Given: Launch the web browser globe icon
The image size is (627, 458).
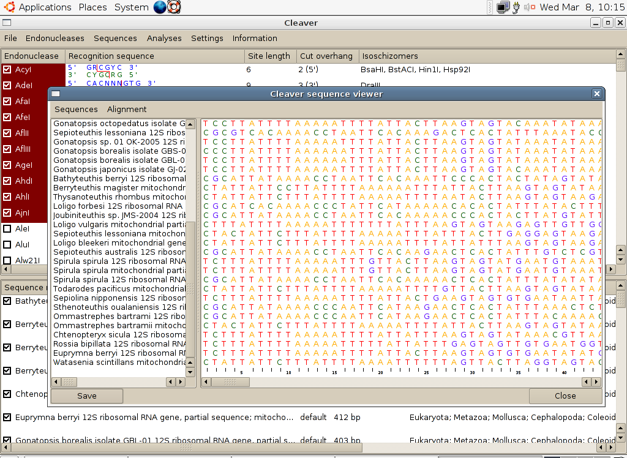Looking at the screenshot, I should [160, 7].
